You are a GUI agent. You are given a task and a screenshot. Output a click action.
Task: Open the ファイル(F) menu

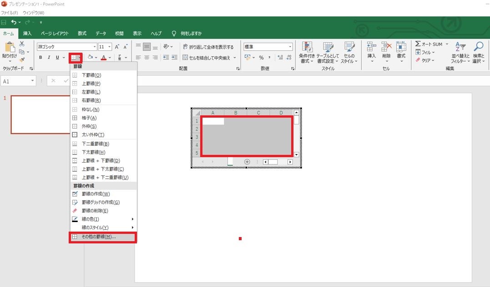(10, 13)
